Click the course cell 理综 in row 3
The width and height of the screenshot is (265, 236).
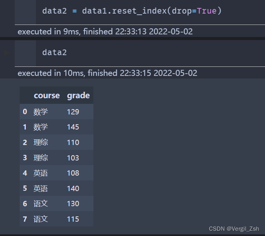[40, 158]
